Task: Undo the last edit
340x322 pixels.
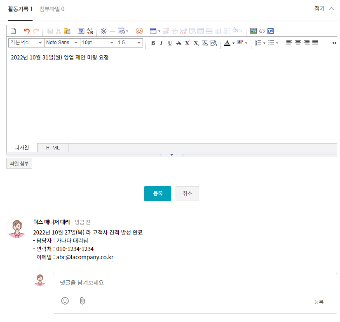Action: point(27,31)
